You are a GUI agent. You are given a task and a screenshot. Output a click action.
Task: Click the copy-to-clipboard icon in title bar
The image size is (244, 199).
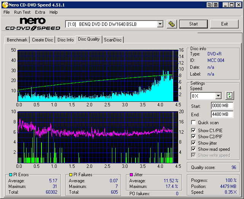210,5
